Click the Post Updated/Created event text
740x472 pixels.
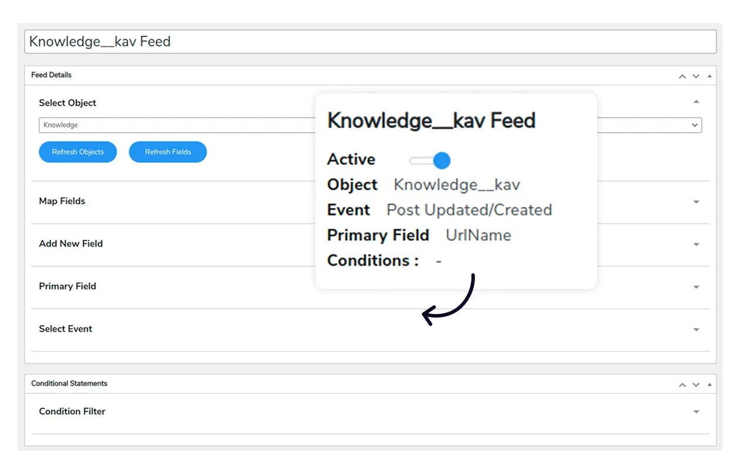coord(469,210)
